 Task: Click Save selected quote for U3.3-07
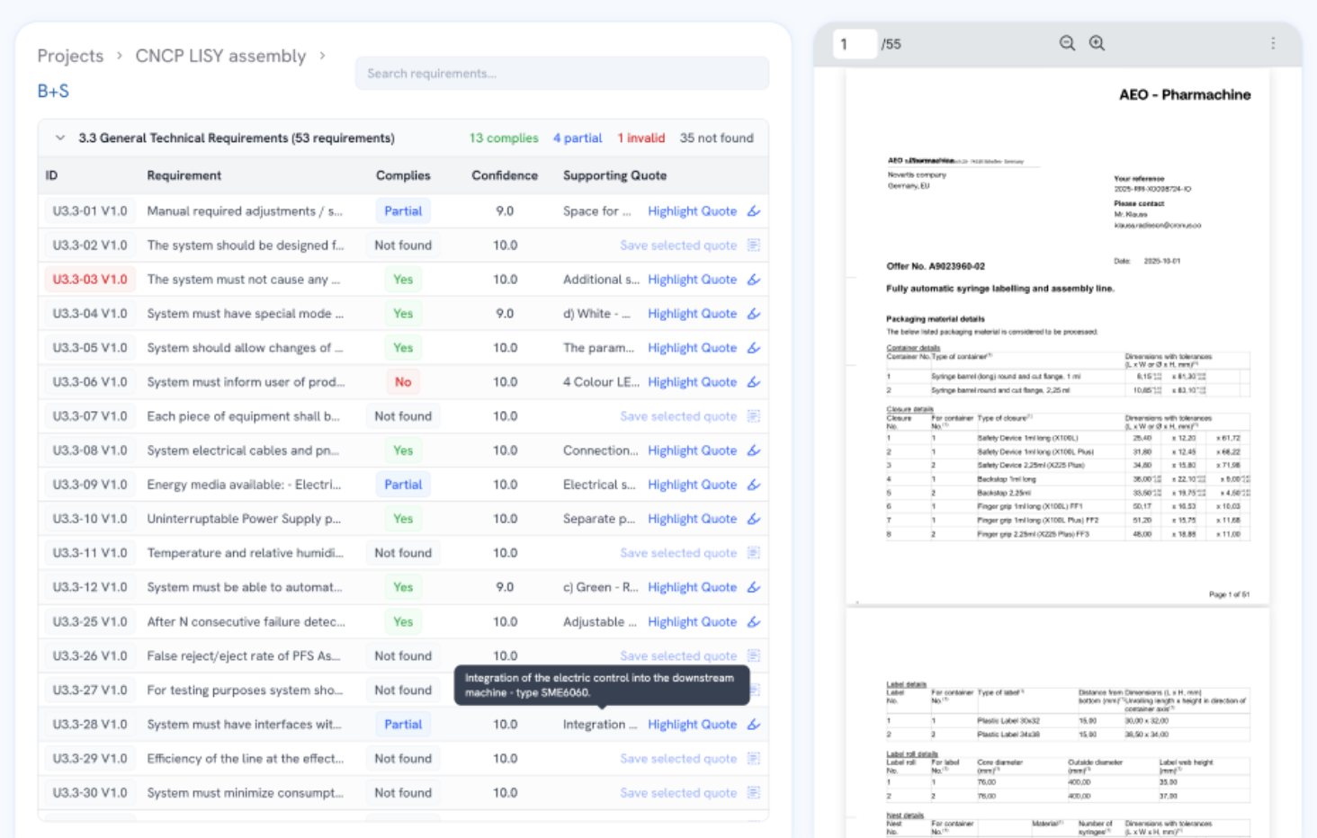click(678, 416)
